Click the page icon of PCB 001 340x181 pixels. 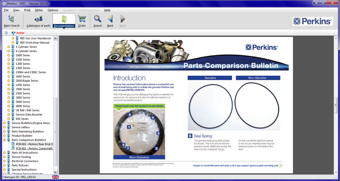[x=13, y=144]
